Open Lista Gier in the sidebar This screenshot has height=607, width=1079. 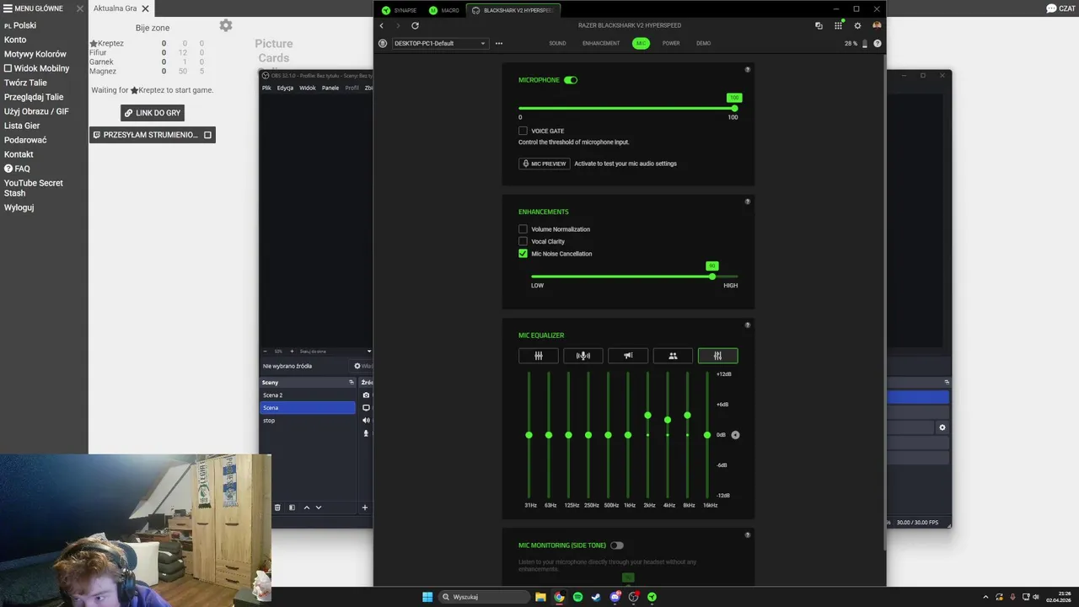tap(22, 126)
